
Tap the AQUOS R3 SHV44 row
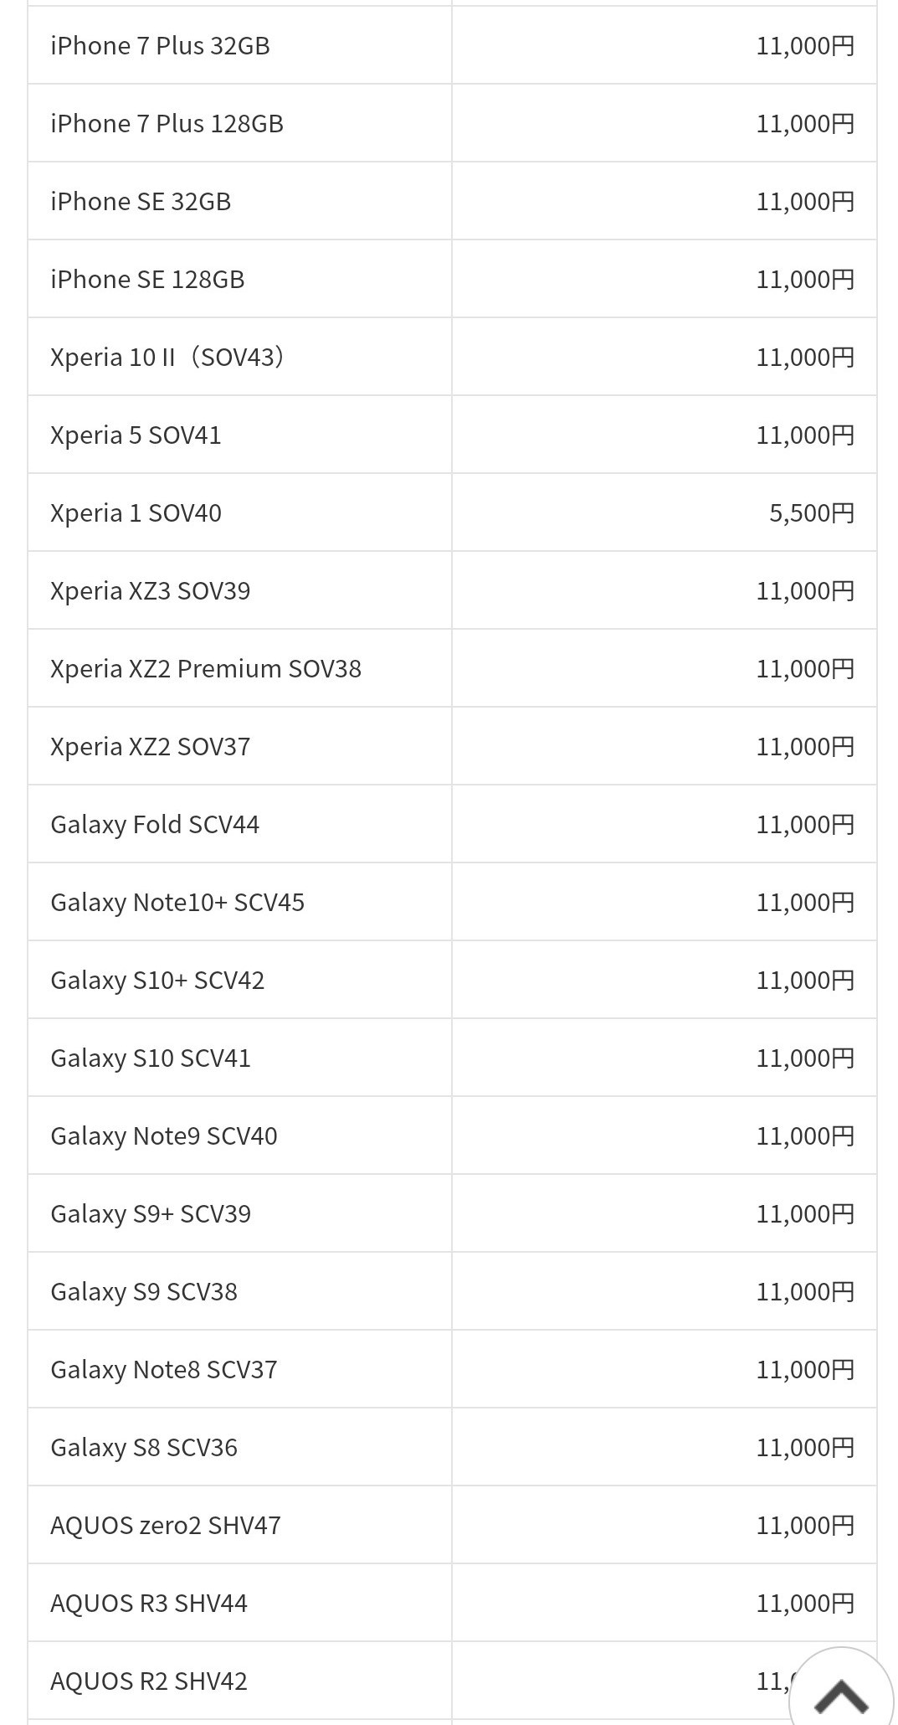149,1604
